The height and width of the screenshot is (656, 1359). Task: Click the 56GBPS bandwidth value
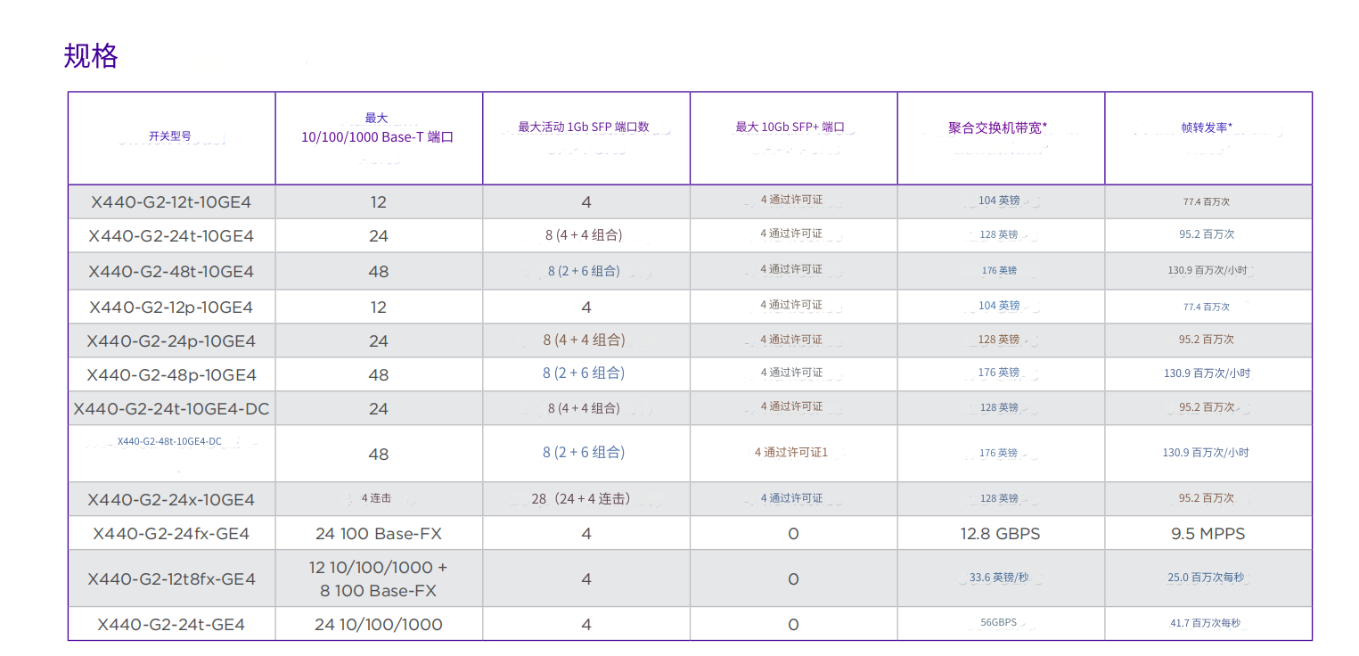click(x=998, y=623)
